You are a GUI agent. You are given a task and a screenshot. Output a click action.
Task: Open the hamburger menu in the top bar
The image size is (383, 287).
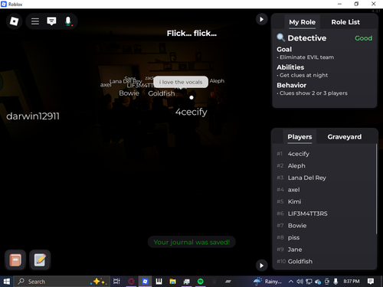(x=35, y=21)
